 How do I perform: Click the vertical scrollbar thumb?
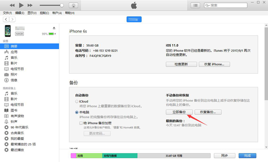[266, 64]
